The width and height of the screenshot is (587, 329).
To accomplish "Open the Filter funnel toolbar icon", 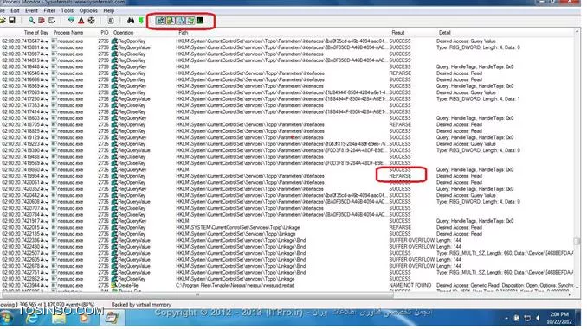I will click(71, 21).
